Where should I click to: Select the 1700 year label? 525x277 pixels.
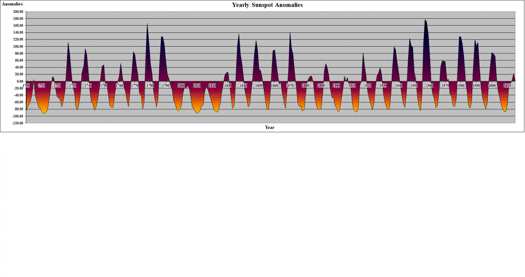click(26, 86)
